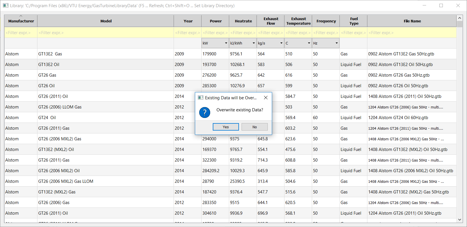Sort by the Exhaust Flow column header
This screenshot has width=467, height=227.
[x=271, y=21]
